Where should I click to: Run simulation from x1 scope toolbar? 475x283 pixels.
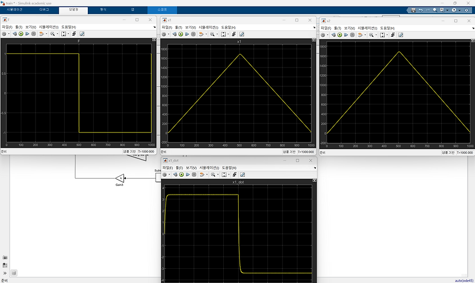(181, 34)
